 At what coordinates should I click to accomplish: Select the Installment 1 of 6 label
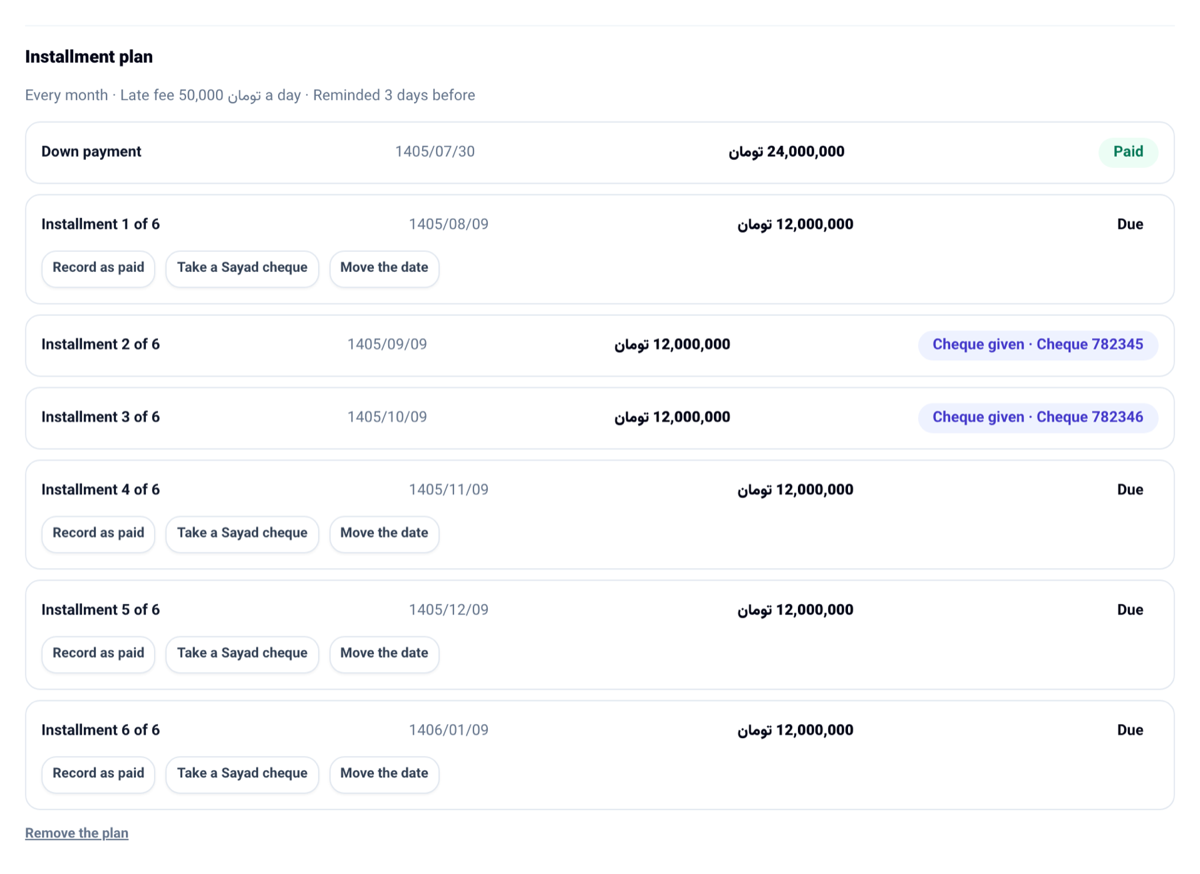pyautogui.click(x=101, y=225)
